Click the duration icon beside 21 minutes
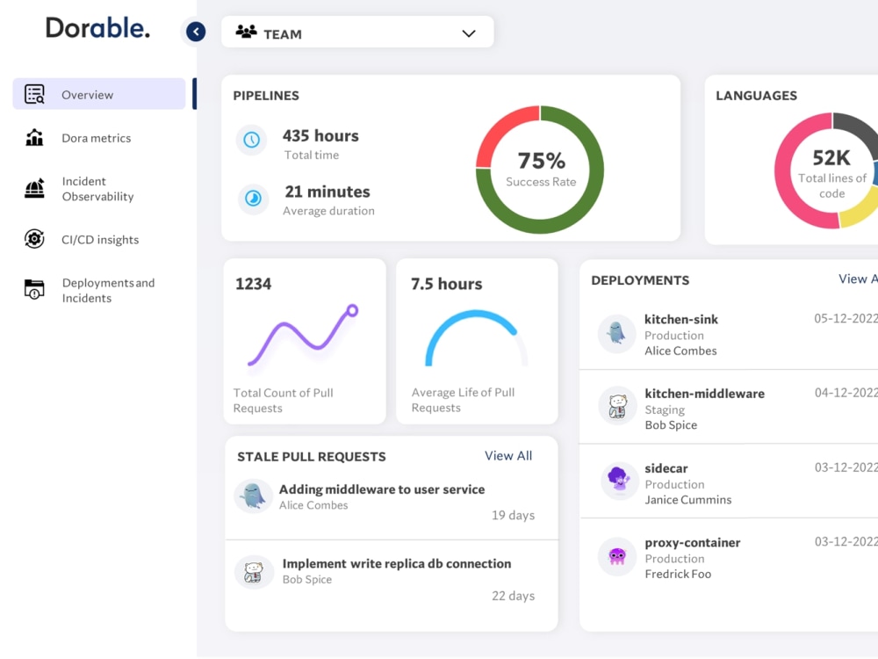The height and width of the screenshot is (659, 878). [x=252, y=199]
